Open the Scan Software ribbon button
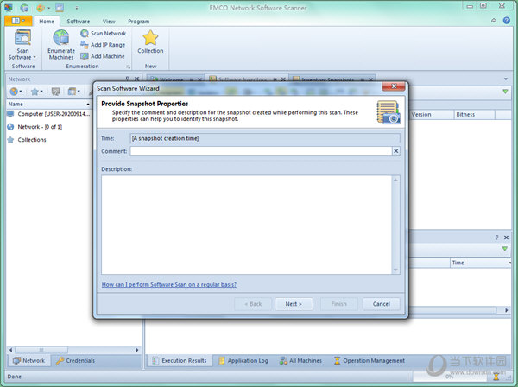The width and height of the screenshot is (518, 387). pos(22,45)
